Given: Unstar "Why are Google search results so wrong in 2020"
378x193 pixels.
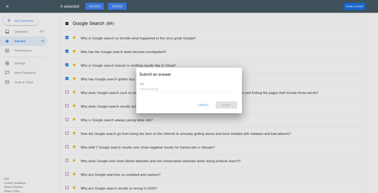Looking at the screenshot, I should pos(74,188).
